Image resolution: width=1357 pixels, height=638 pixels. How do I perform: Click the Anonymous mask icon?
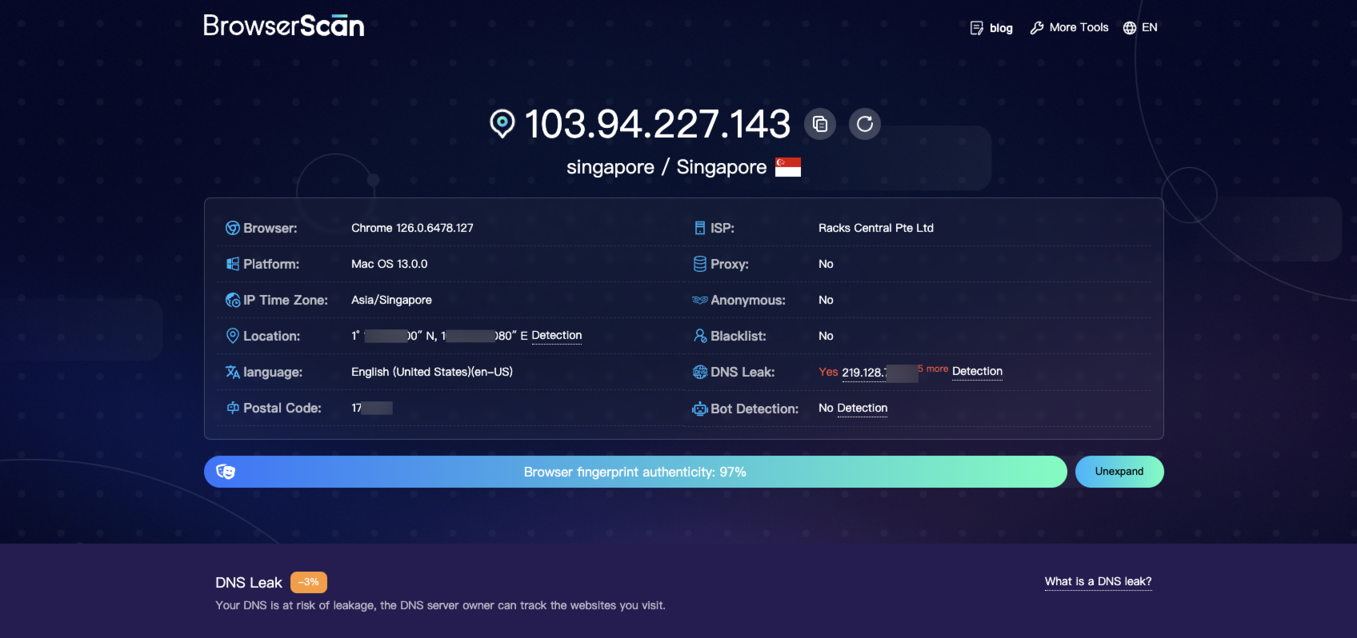[700, 300]
